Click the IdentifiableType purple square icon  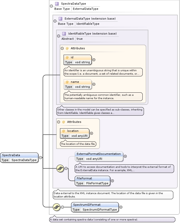point(64,34)
